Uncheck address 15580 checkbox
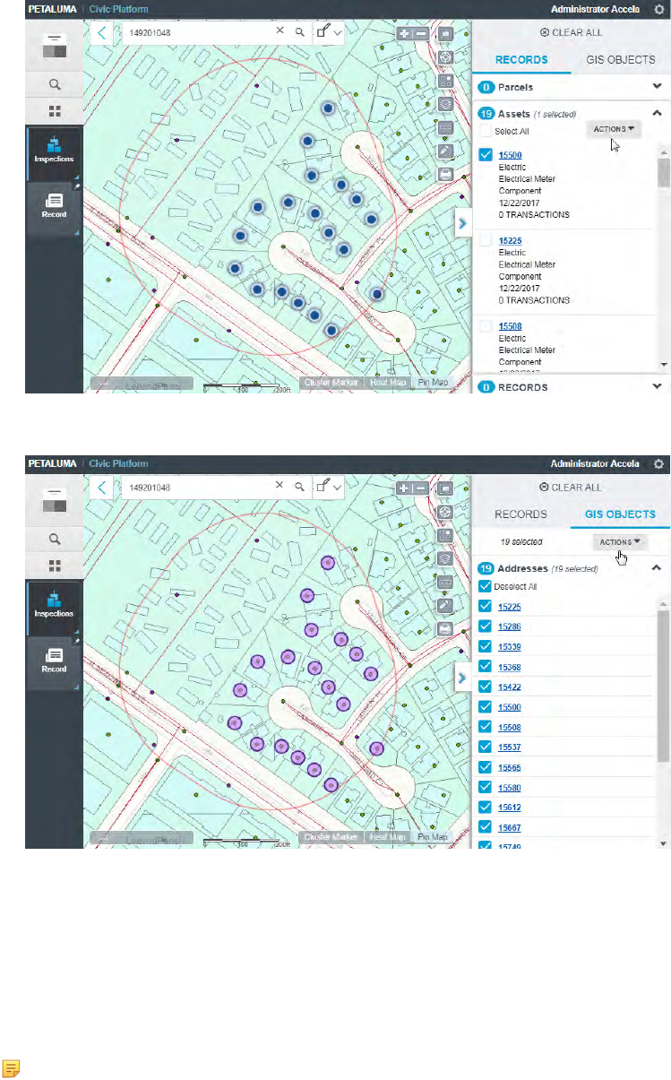Screen dimensions: 671x1080 coord(486,787)
